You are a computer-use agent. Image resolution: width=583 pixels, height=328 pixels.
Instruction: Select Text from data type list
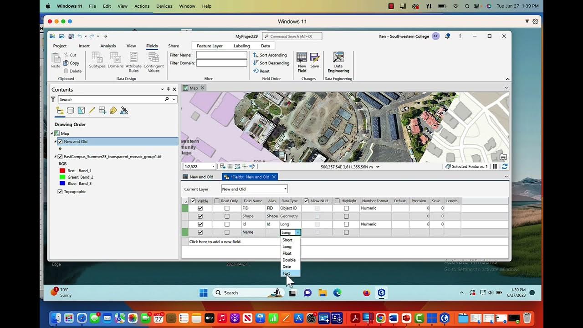click(x=290, y=273)
